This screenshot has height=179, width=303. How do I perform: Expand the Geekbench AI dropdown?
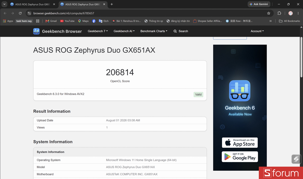point(124,31)
